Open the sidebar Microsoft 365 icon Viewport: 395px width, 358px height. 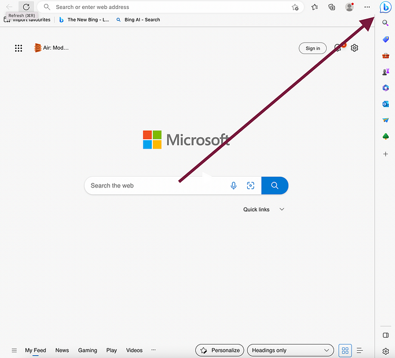point(385,88)
